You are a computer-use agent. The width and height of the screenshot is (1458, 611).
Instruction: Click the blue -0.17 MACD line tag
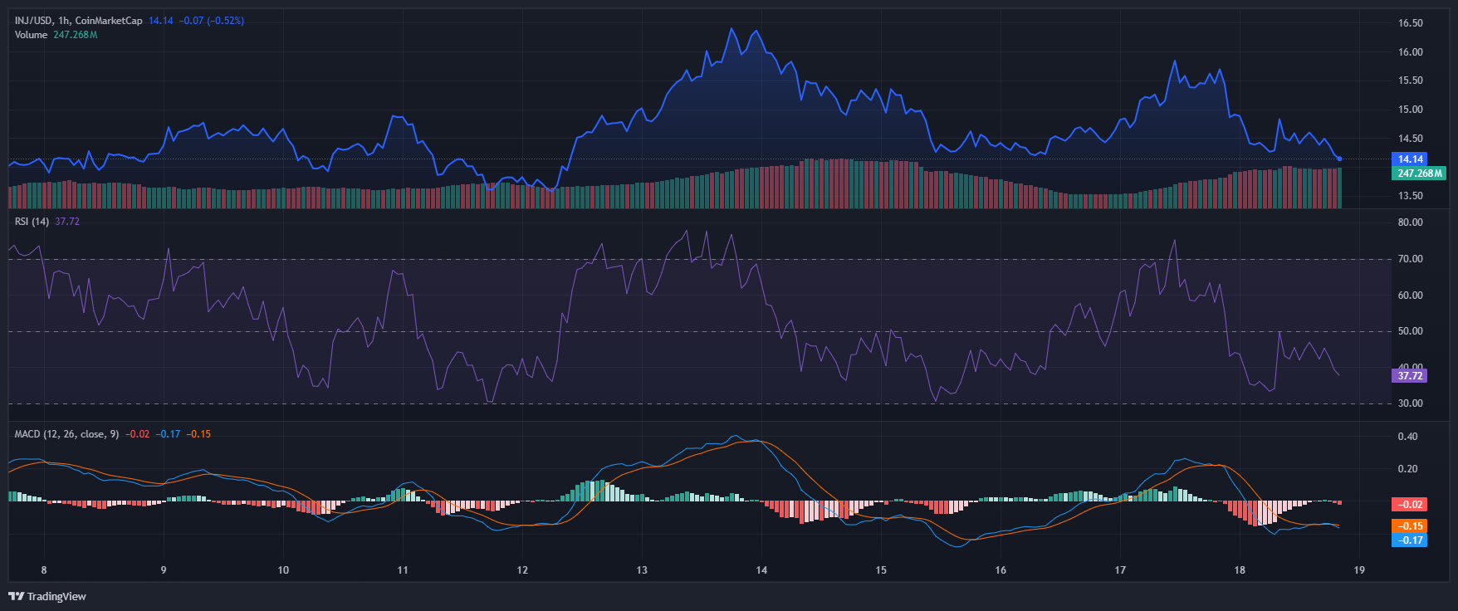click(x=1410, y=540)
